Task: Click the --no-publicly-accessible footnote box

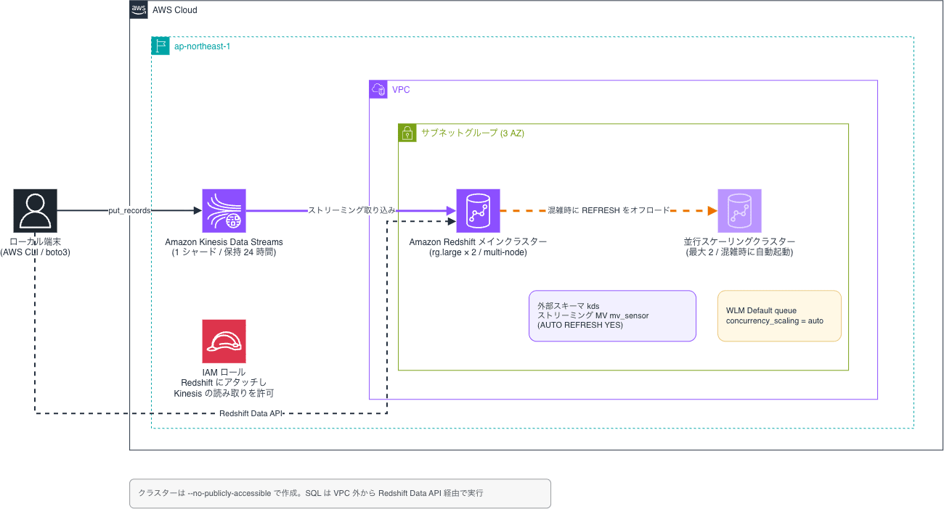Action: [x=340, y=493]
